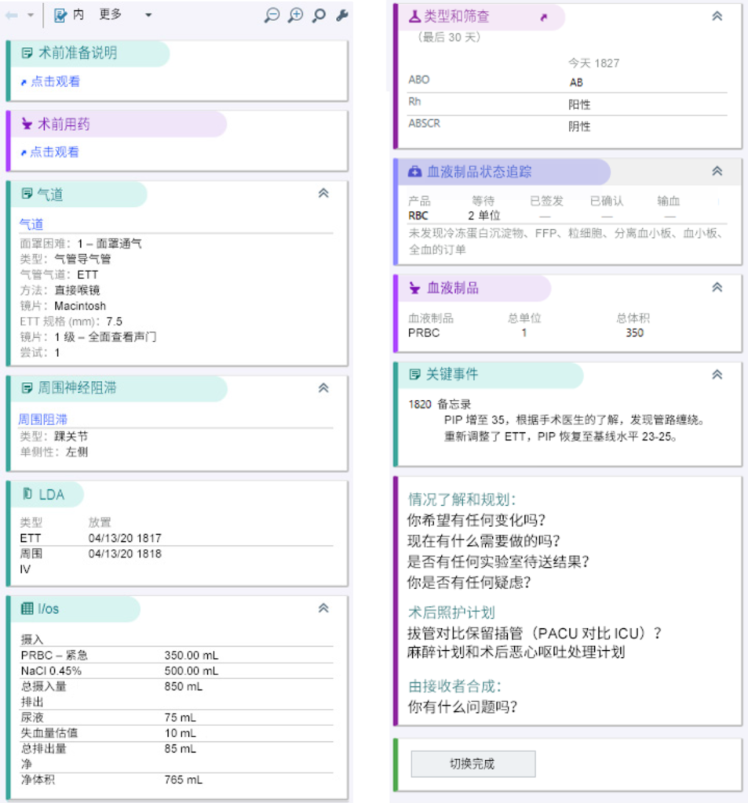
Task: Click the PRBC blood product row
Action: (x=567, y=332)
